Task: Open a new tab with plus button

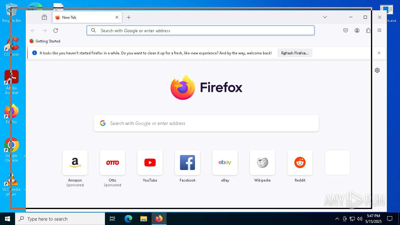Action: (x=128, y=17)
